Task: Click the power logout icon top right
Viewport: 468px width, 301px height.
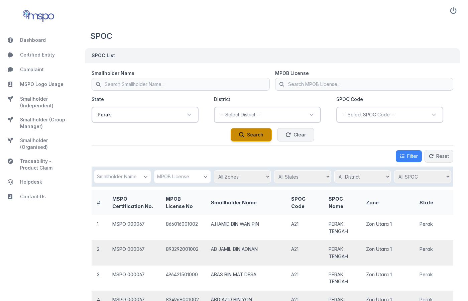Action: coord(453,10)
